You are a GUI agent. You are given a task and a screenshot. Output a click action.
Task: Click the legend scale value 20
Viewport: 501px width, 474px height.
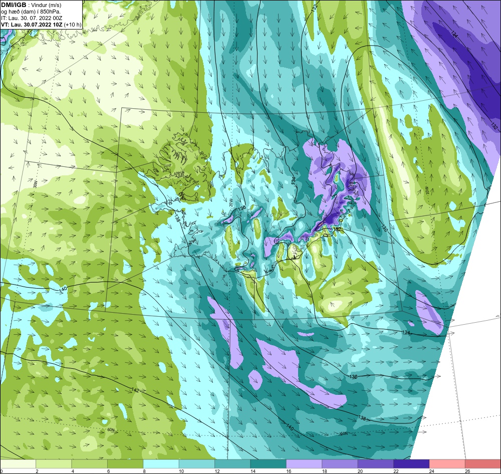[360, 471]
